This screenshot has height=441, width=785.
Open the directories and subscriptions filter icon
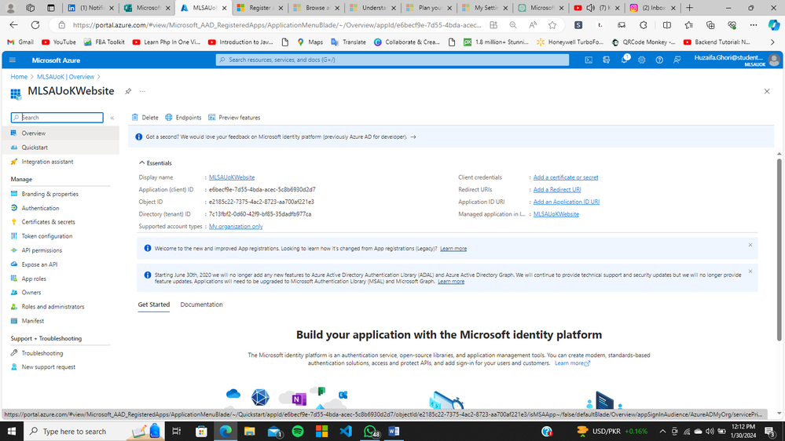point(607,60)
